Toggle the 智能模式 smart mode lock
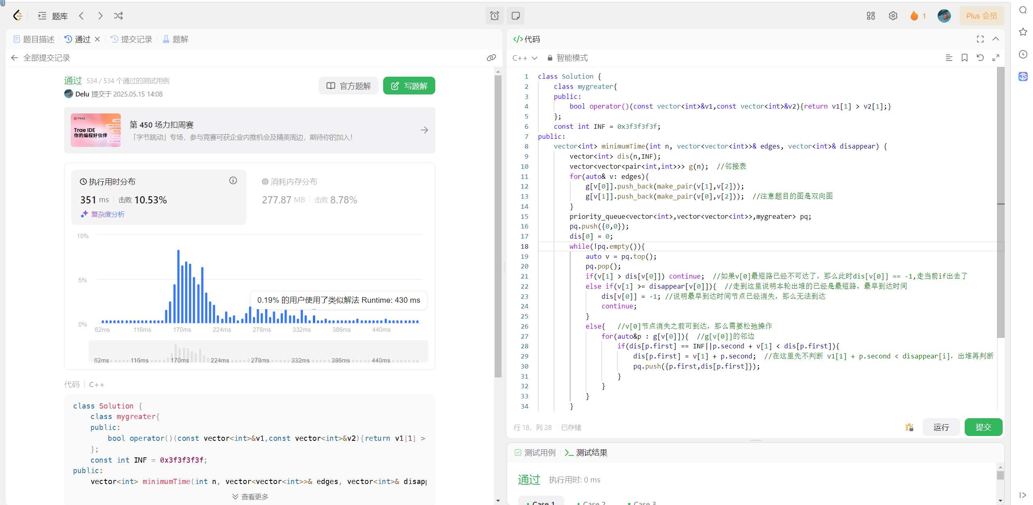Image resolution: width=1033 pixels, height=505 pixels. [x=567, y=58]
